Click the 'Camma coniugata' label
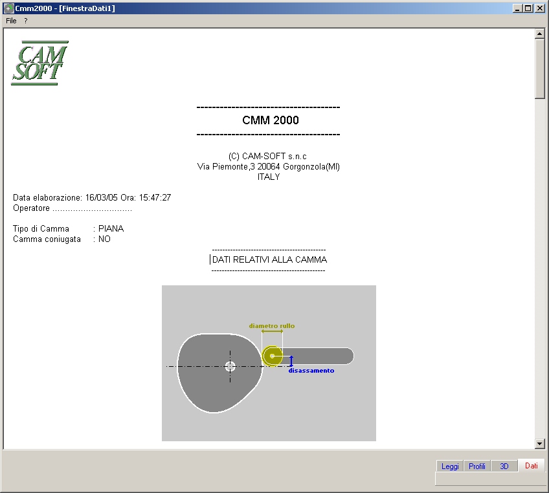This screenshot has width=549, height=493. [47, 239]
